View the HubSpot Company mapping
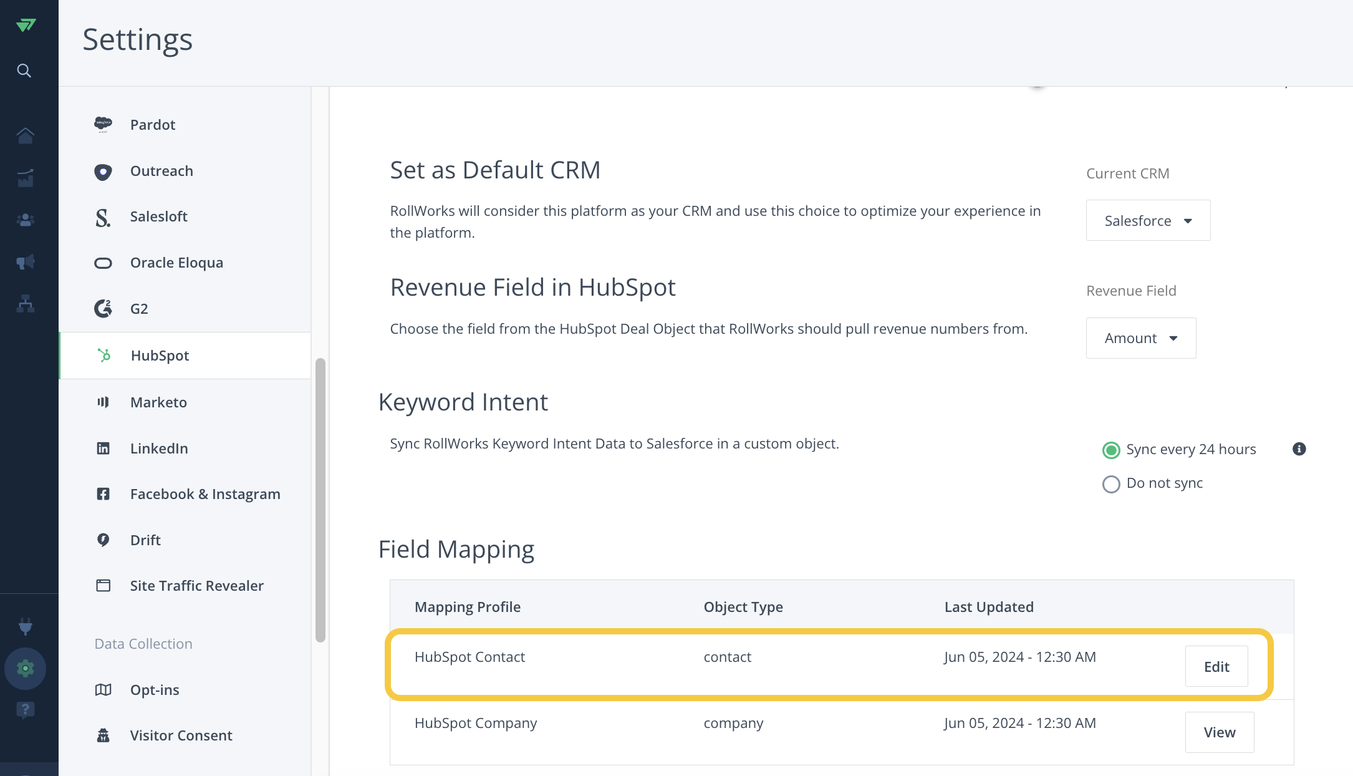Image resolution: width=1353 pixels, height=776 pixels. click(x=1219, y=732)
